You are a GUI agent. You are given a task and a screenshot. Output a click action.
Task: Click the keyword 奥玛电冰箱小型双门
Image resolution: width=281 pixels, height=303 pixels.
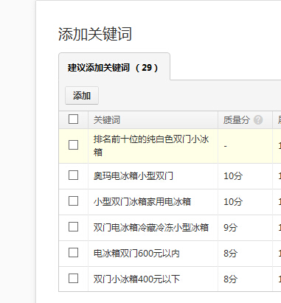click(133, 176)
